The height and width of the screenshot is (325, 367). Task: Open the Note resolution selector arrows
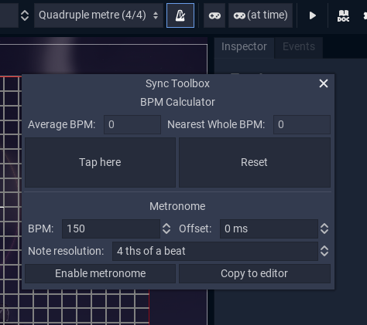point(324,251)
